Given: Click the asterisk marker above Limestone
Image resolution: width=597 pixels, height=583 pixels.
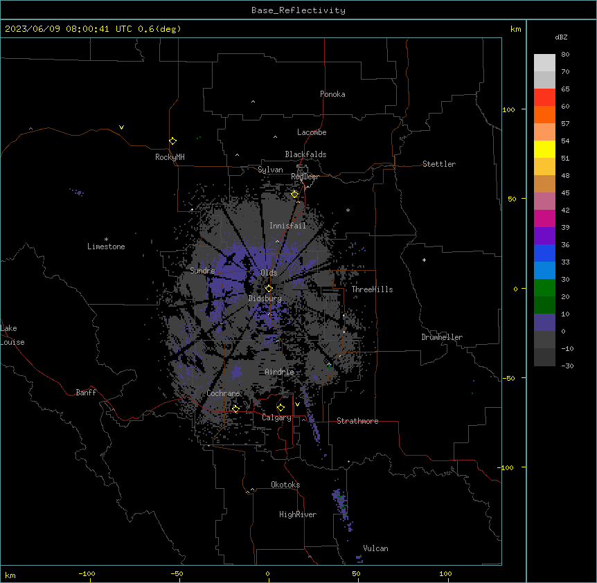Looking at the screenshot, I should point(106,240).
